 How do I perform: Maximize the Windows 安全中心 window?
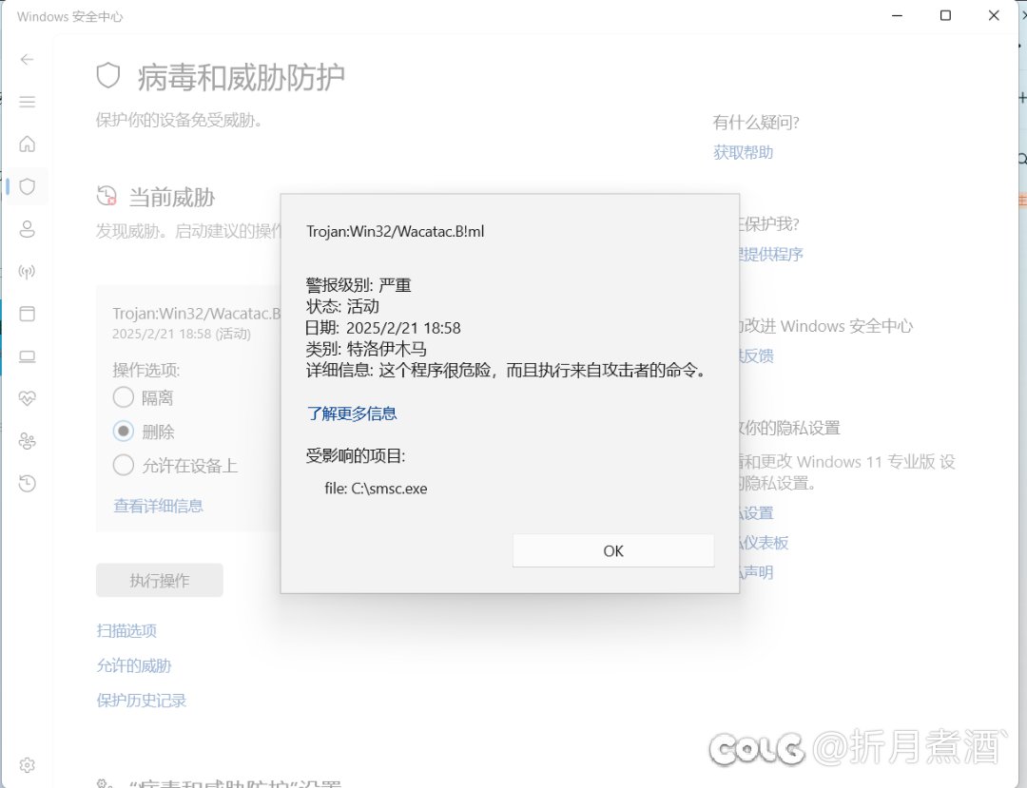[945, 16]
